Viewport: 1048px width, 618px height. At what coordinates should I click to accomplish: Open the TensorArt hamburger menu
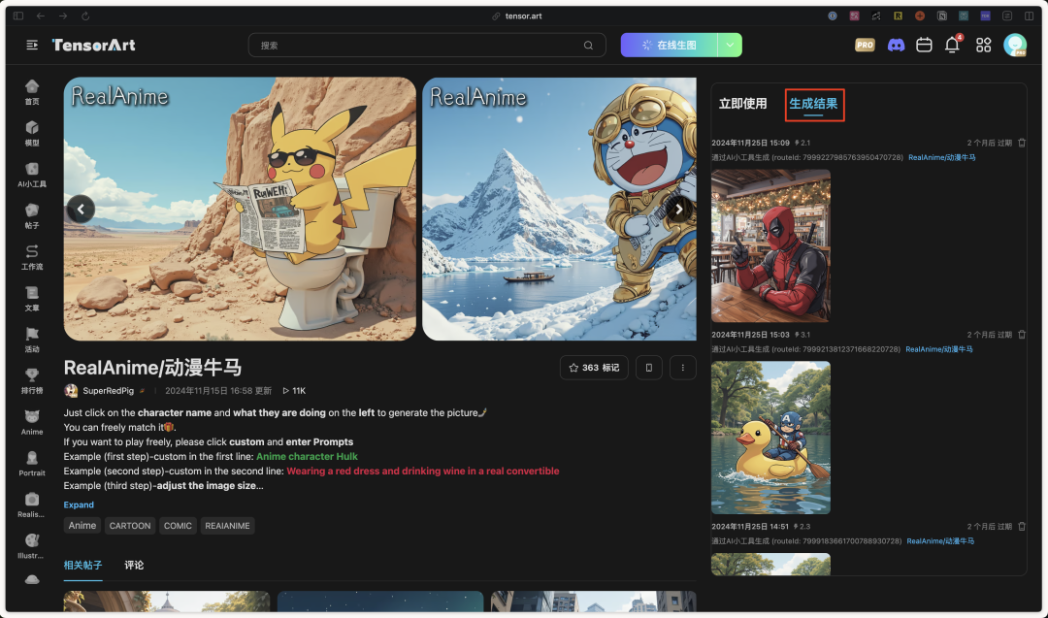[x=31, y=45]
